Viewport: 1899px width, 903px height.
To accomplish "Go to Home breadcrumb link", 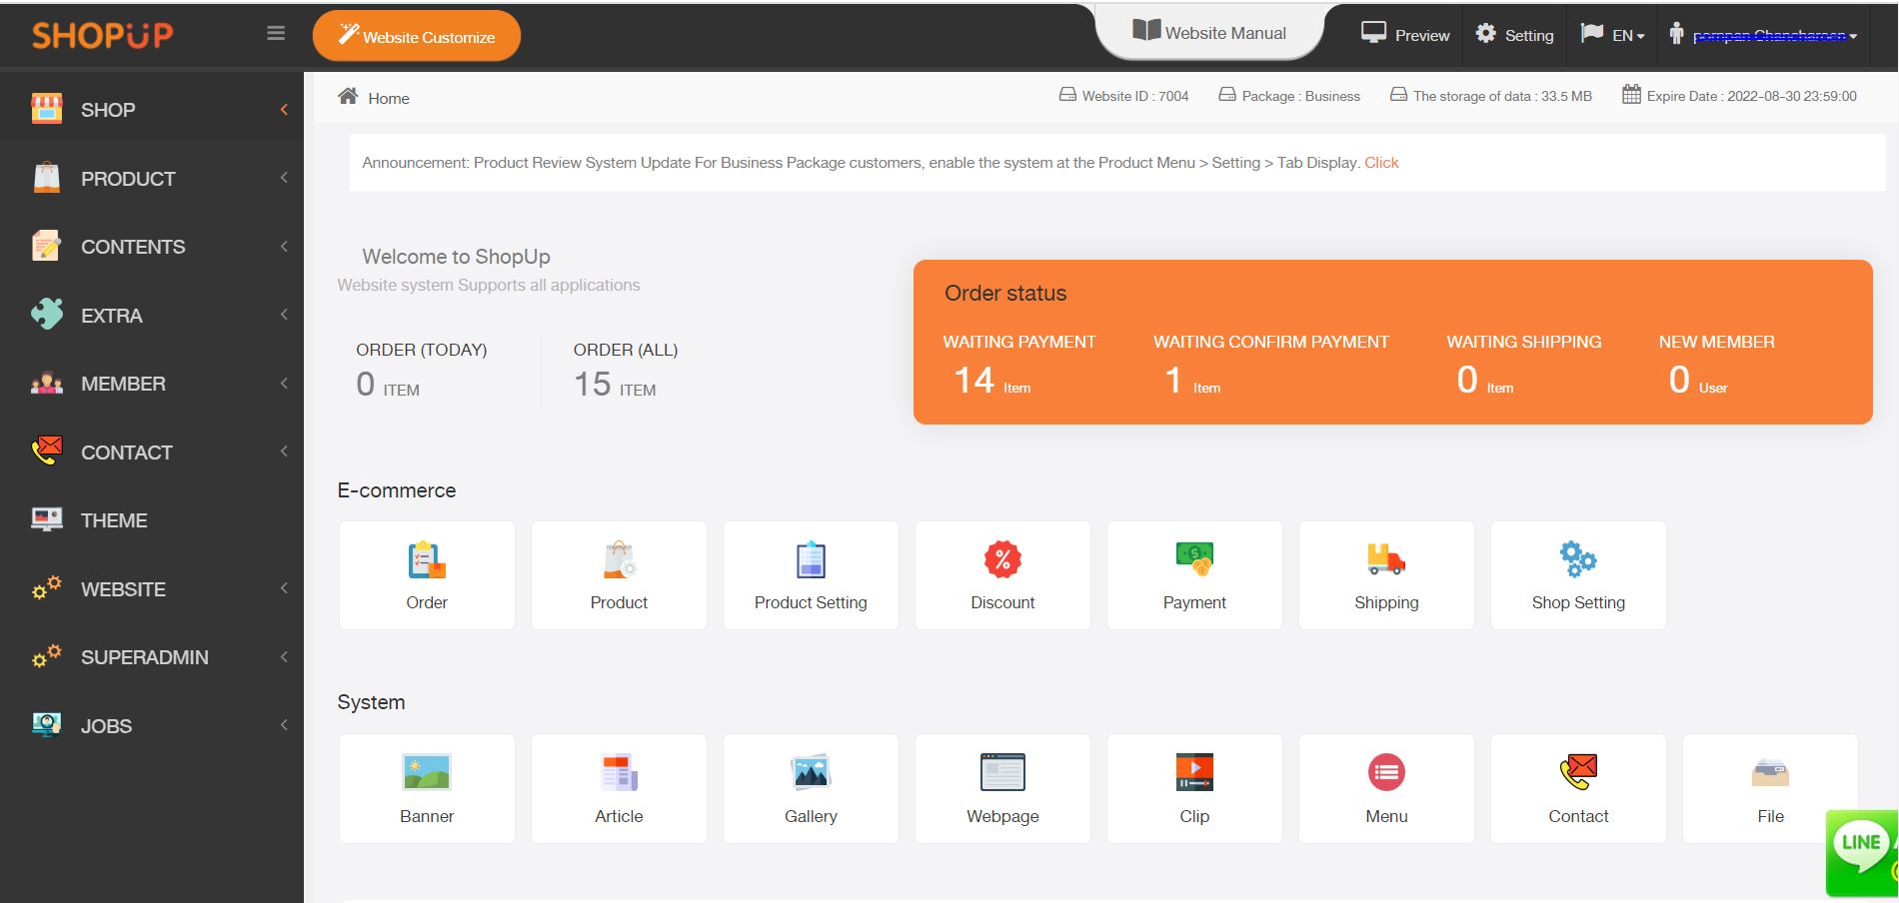I will tap(389, 98).
